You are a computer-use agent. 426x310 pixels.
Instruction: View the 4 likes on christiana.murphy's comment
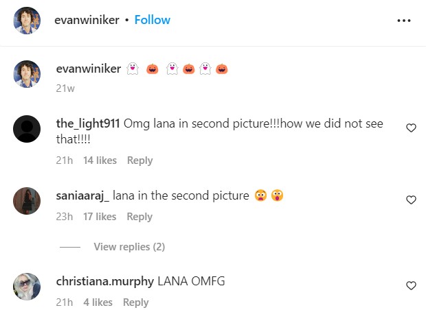click(x=98, y=302)
